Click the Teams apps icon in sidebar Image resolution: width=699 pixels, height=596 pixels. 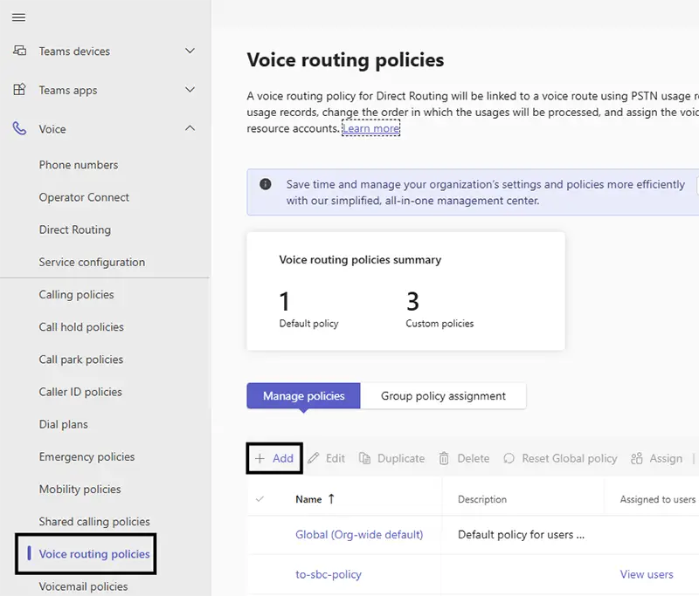coord(19,90)
